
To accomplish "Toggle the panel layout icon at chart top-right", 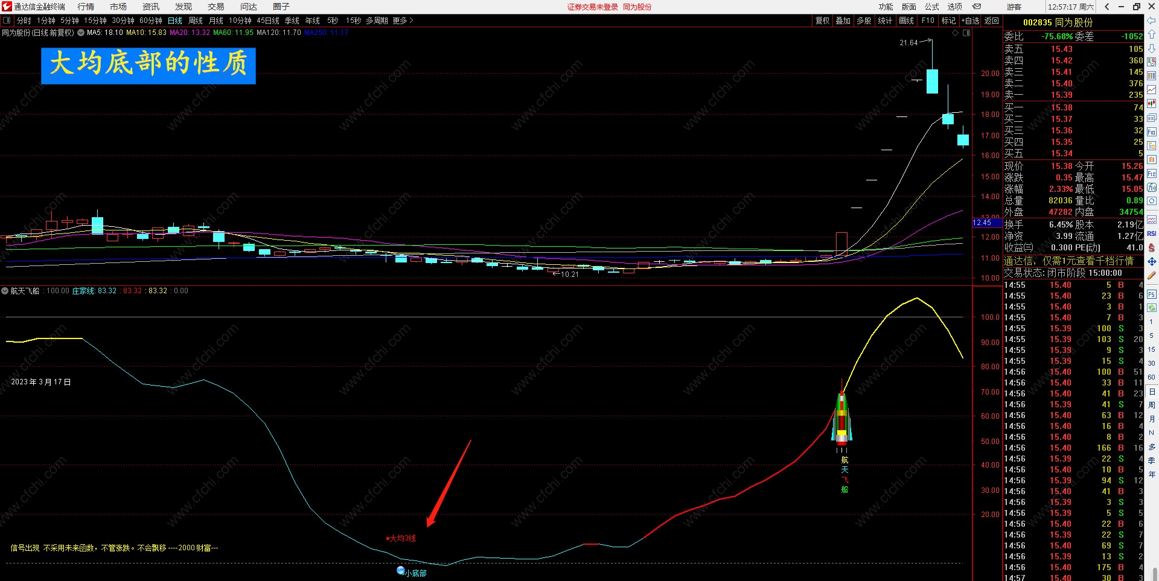I will tap(966, 33).
